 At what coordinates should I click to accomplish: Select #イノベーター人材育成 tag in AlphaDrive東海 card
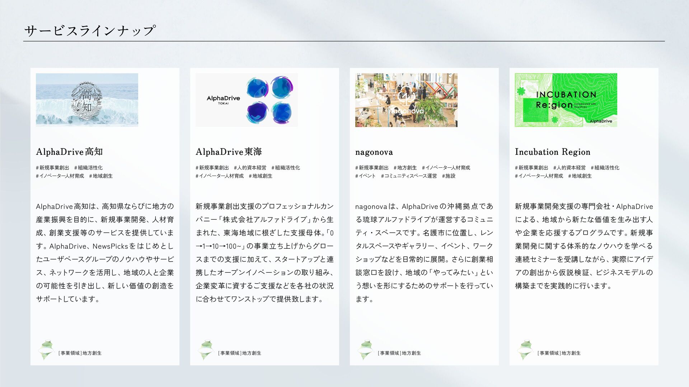220,176
